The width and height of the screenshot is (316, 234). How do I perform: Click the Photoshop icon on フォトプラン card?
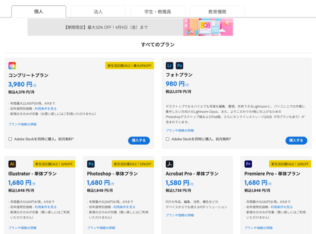(x=179, y=66)
